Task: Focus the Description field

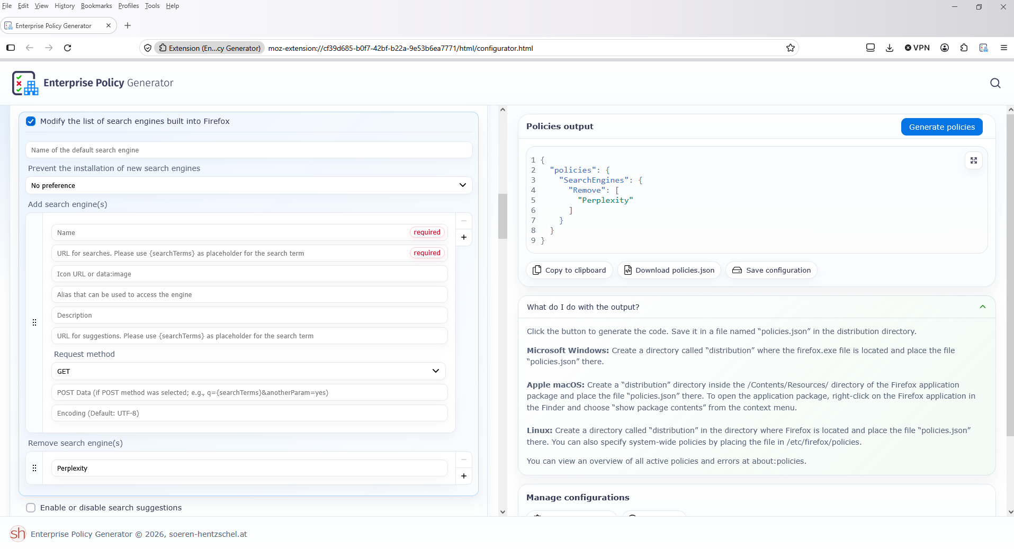Action: (x=249, y=315)
